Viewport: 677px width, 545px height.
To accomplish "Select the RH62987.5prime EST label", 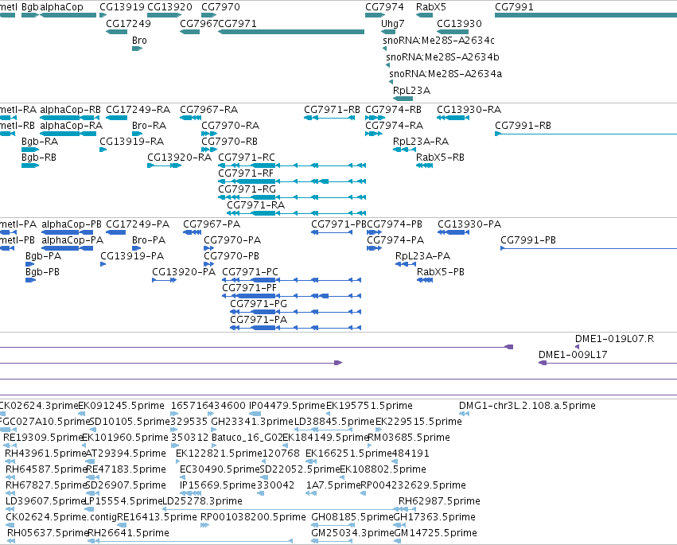I will coord(439,501).
